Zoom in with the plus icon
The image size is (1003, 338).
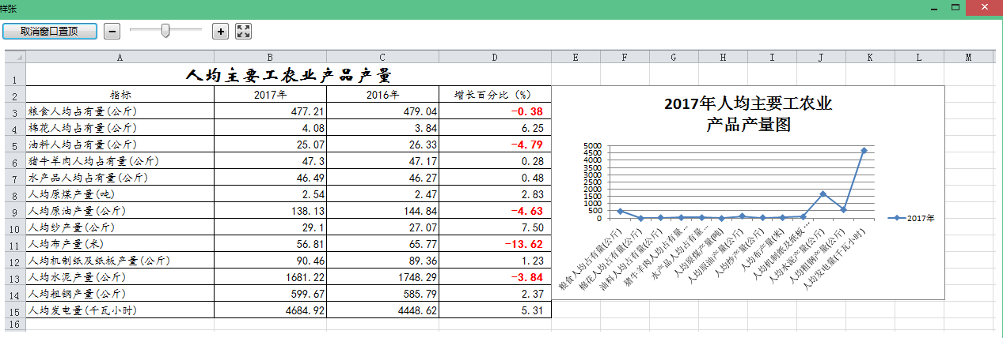221,31
